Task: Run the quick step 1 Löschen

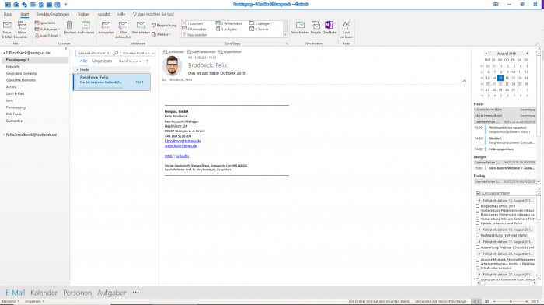Action: pyautogui.click(x=193, y=23)
